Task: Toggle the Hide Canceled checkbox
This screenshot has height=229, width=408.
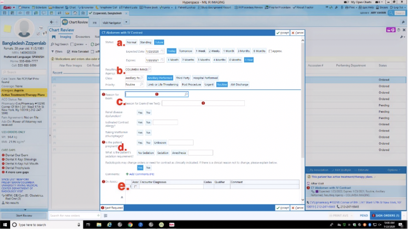Action: pos(69,52)
